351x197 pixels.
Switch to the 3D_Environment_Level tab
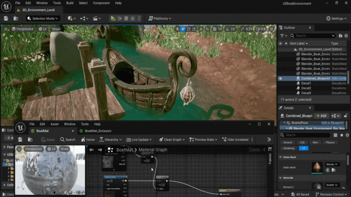pyautogui.click(x=38, y=10)
